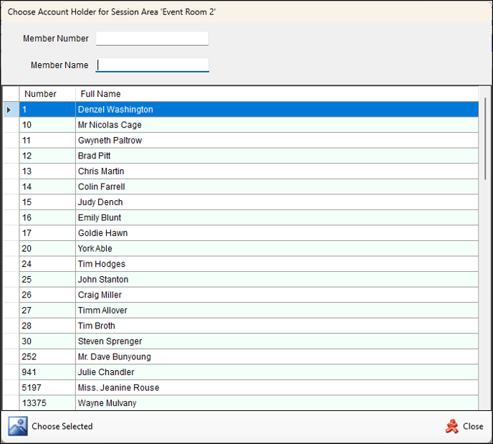Screen dimensions: 493x444
Task: Focus the Member Name input field
Action: click(x=152, y=65)
